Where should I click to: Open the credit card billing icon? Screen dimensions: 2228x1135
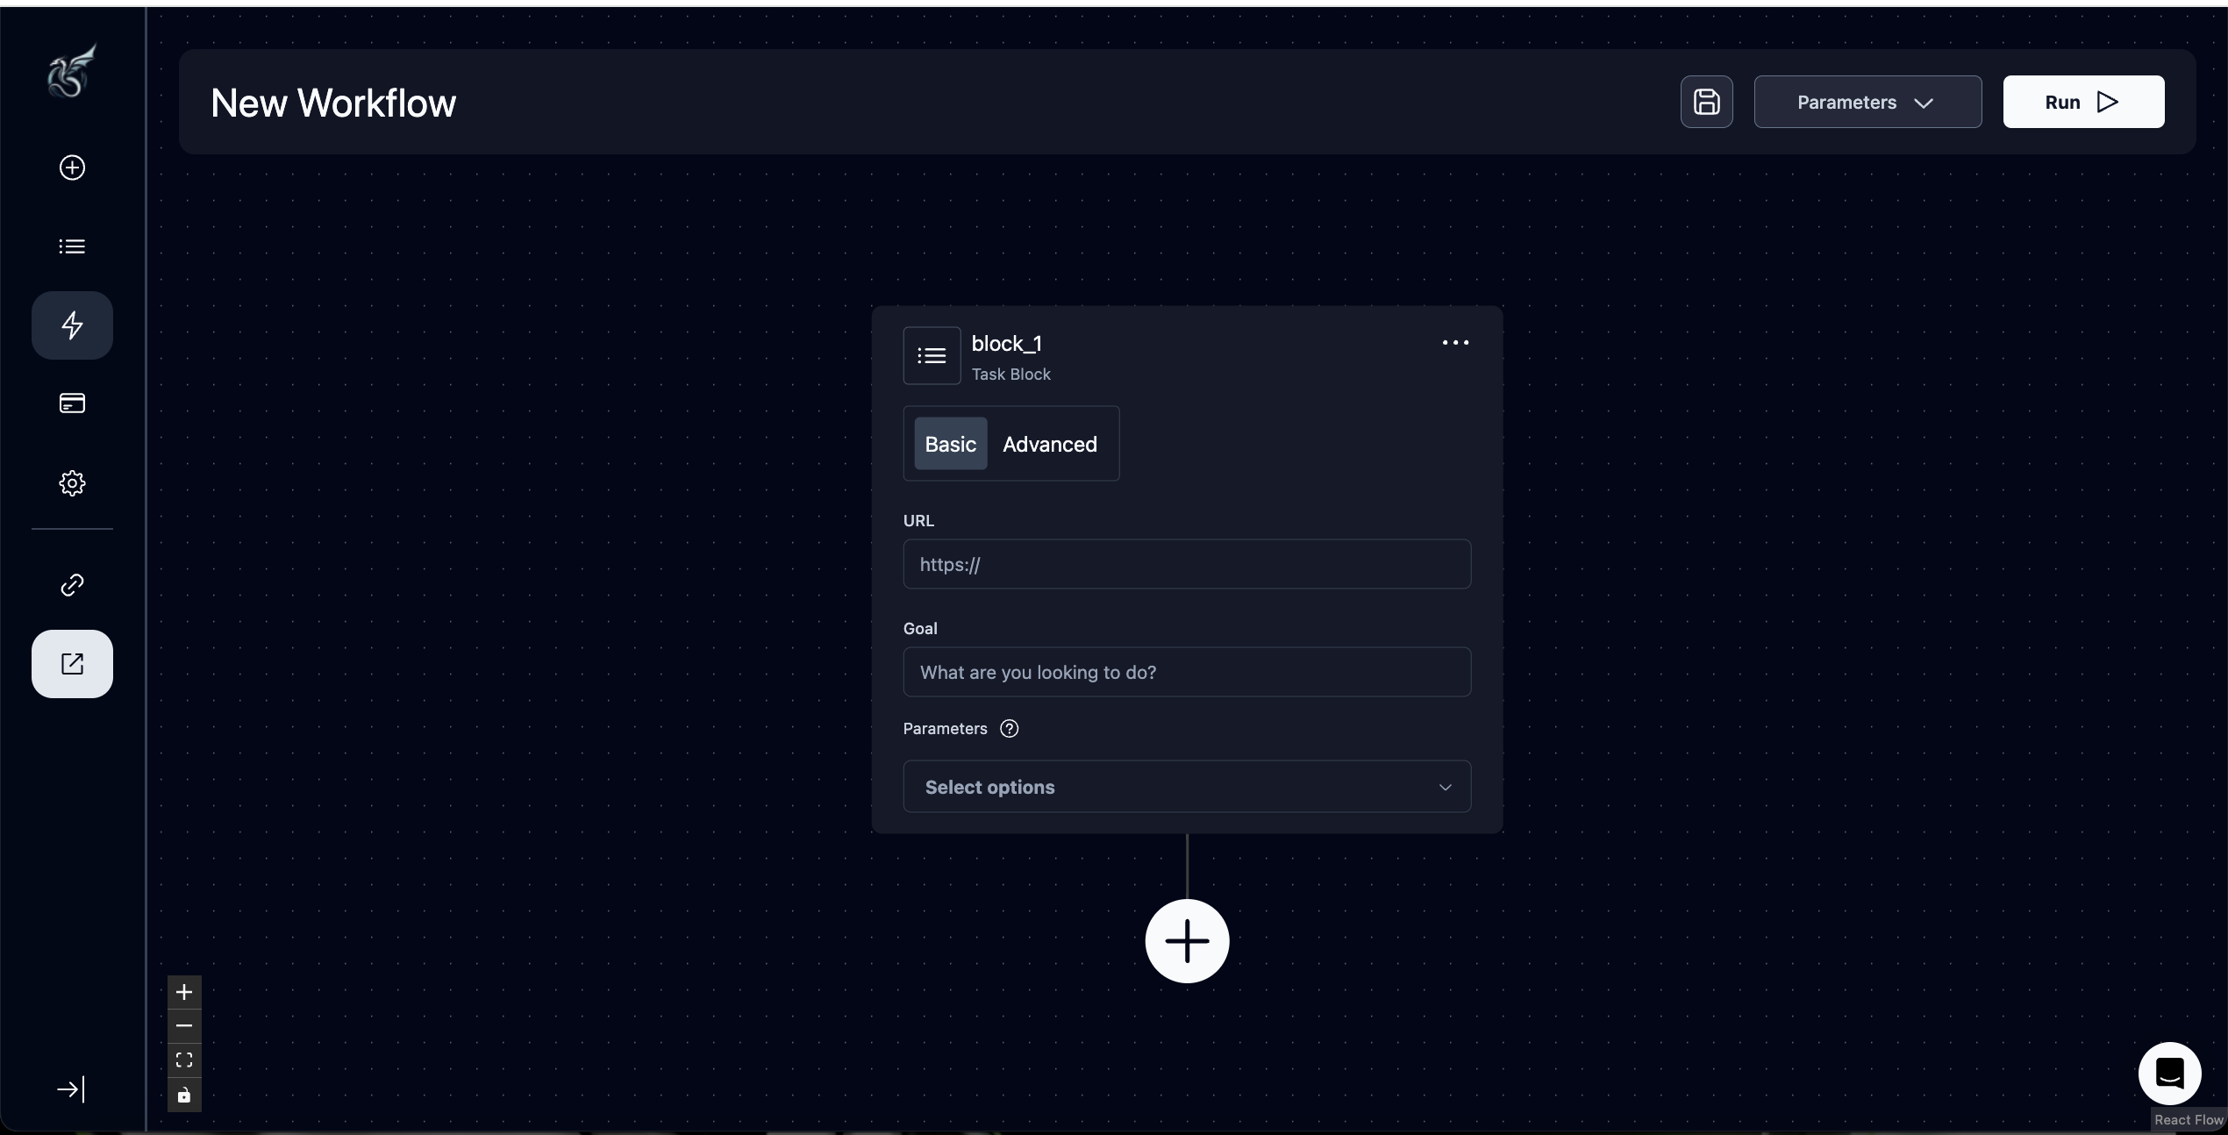pos(72,403)
